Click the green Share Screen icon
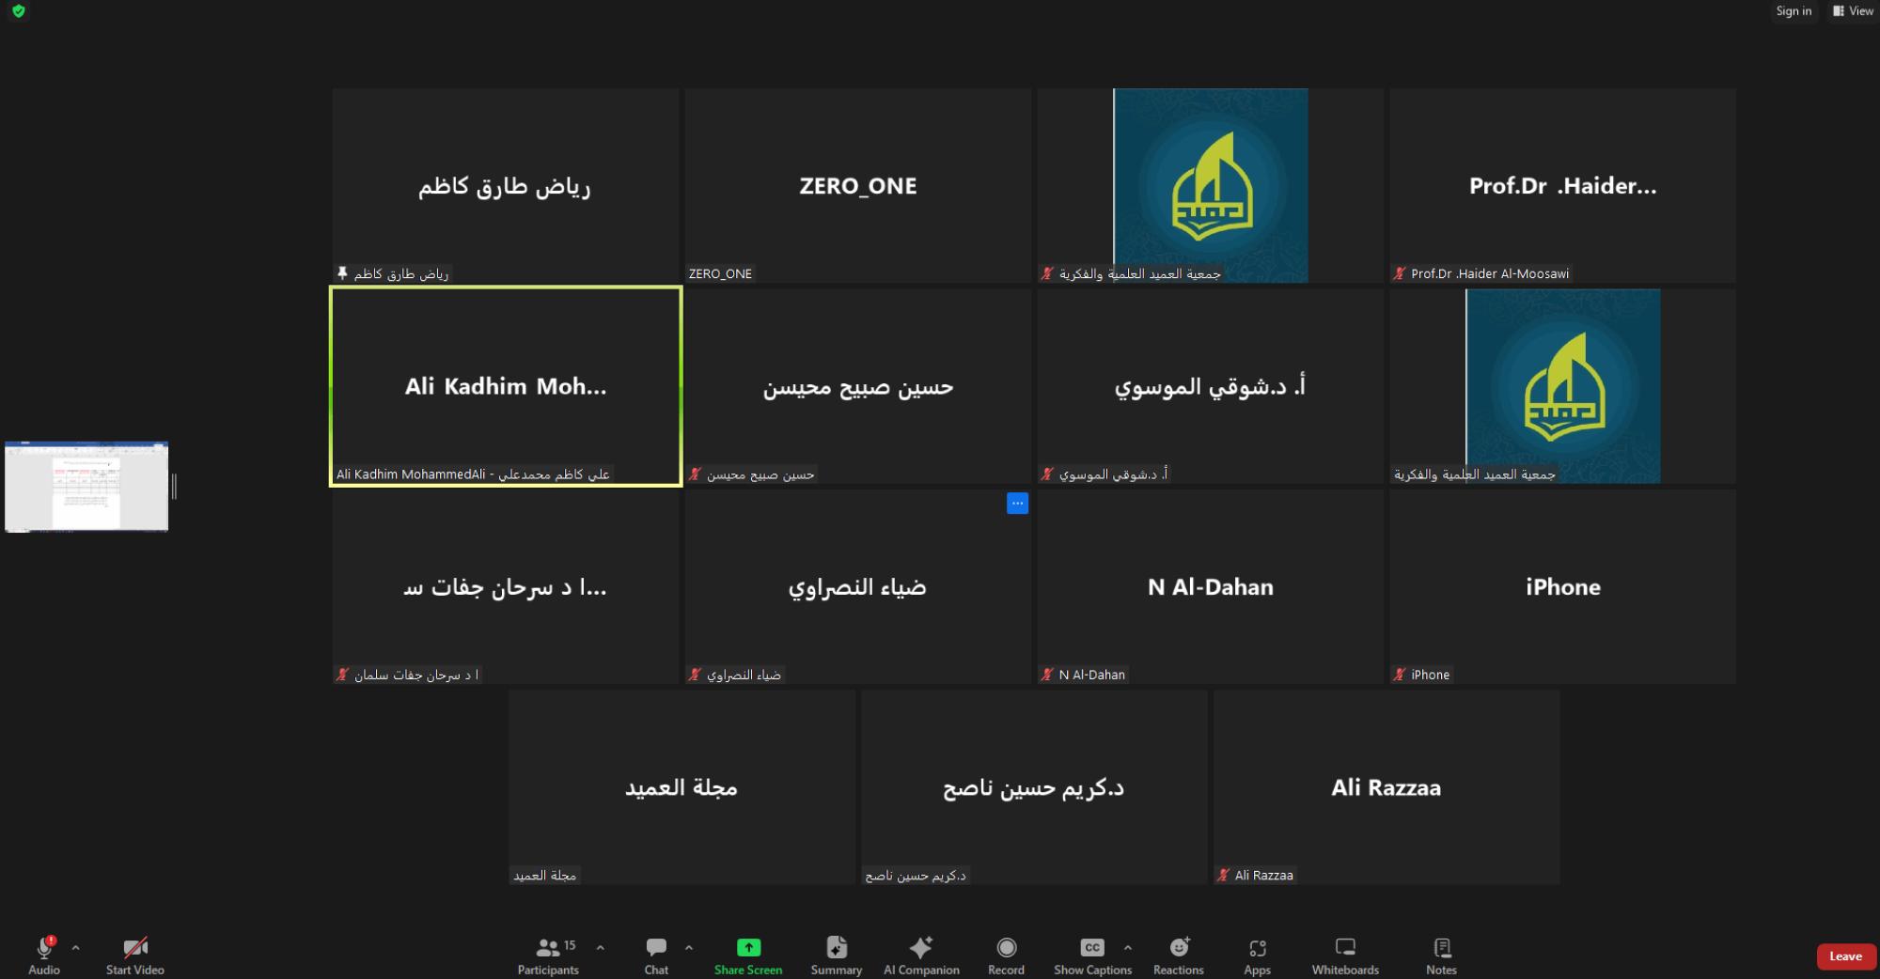Viewport: 1880px width, 979px height. [748, 947]
